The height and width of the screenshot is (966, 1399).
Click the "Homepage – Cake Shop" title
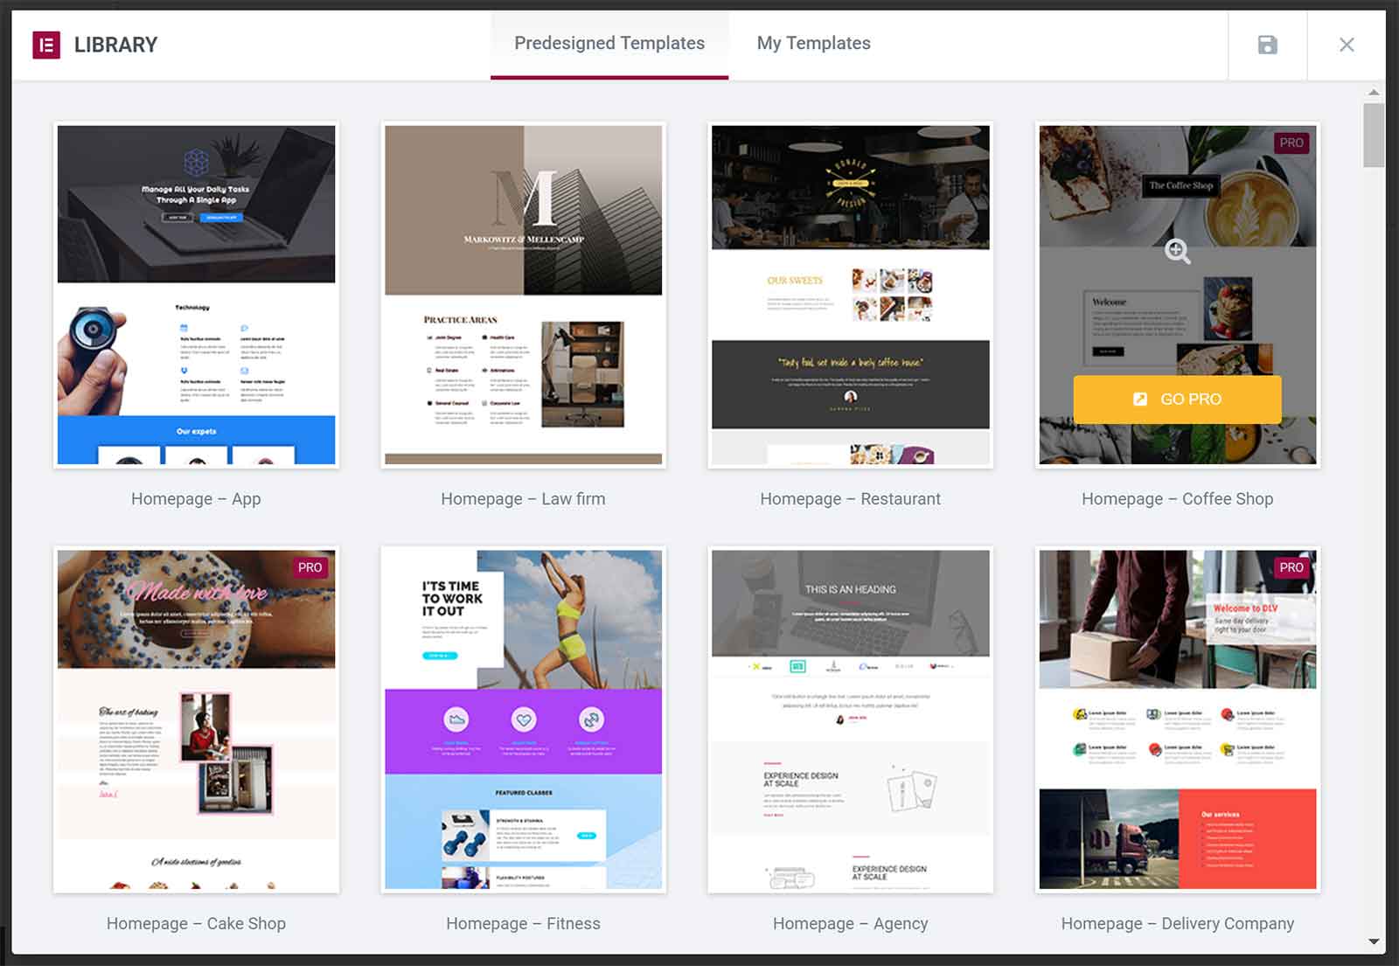(x=196, y=923)
